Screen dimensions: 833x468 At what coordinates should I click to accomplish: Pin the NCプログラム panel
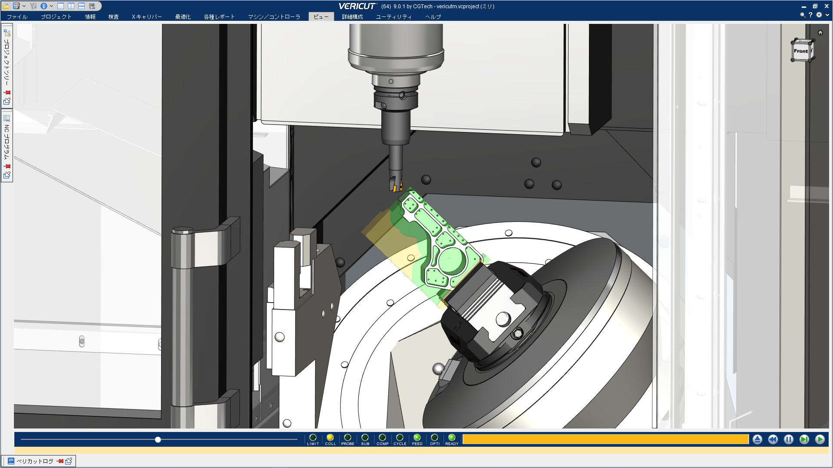(x=7, y=166)
